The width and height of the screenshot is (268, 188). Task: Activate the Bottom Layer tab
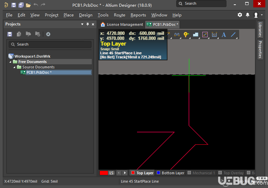coord(171,173)
